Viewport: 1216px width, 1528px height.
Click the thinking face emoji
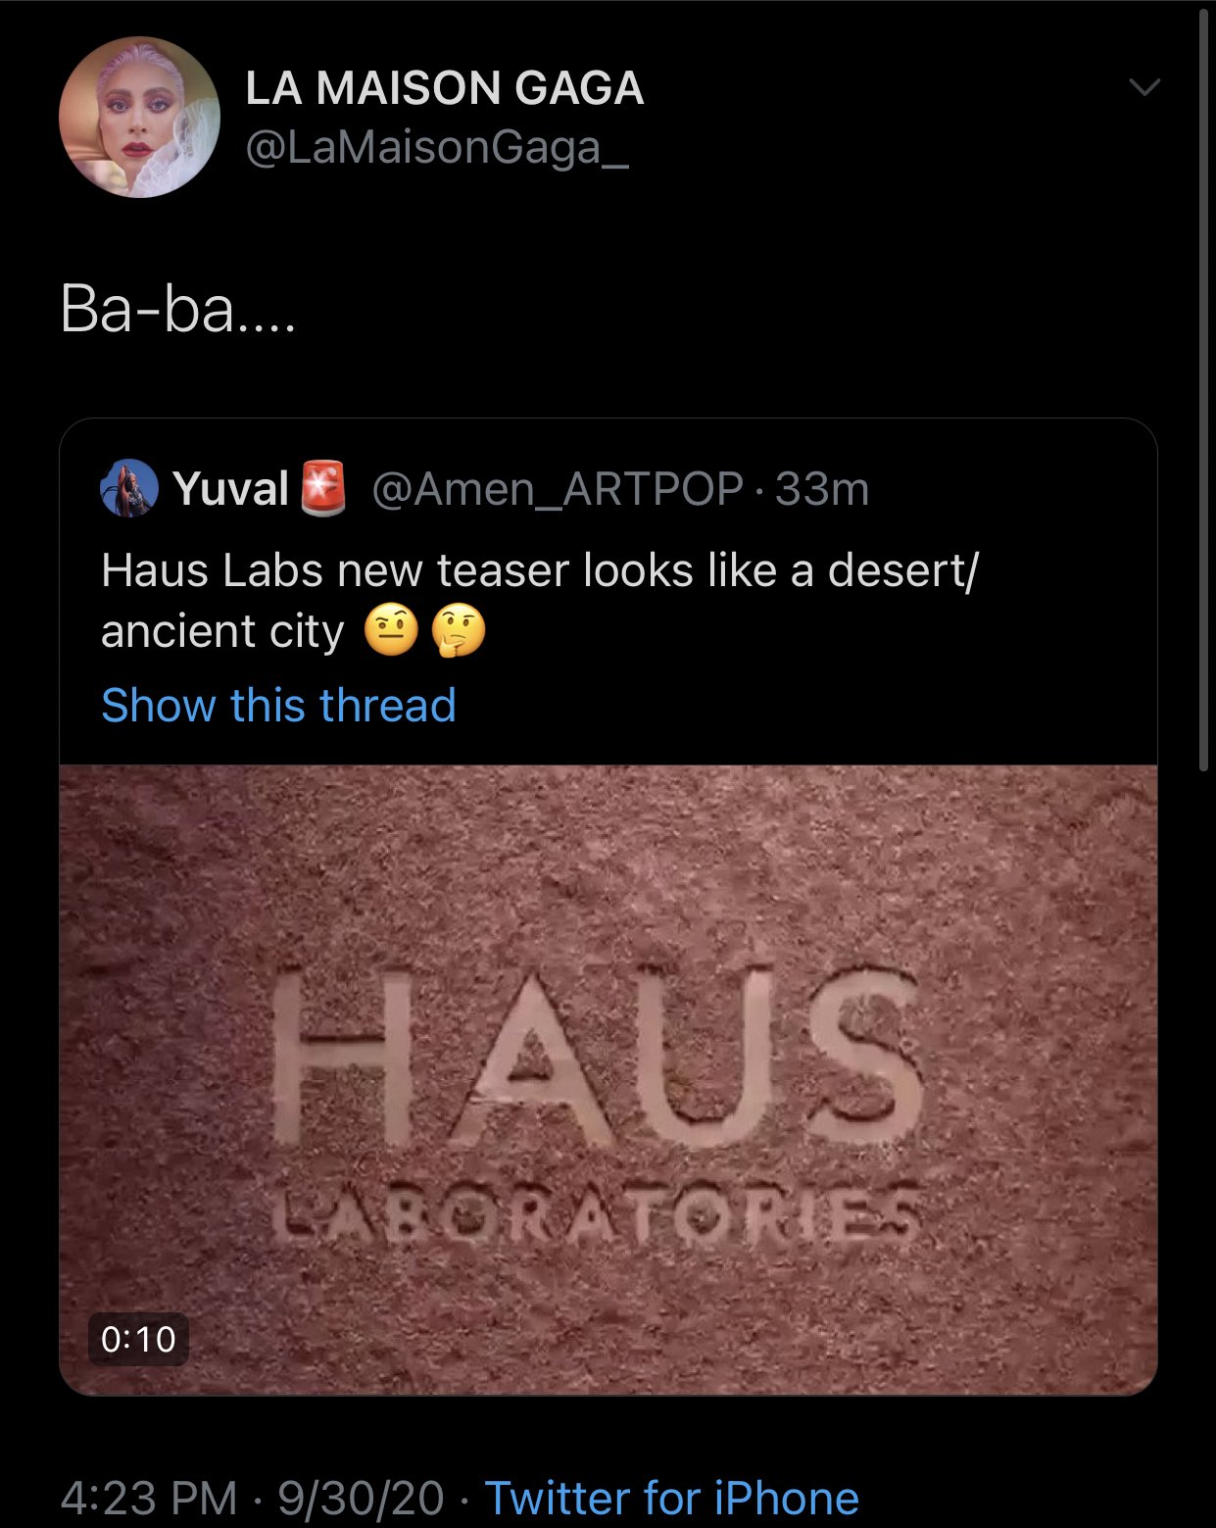(x=458, y=632)
